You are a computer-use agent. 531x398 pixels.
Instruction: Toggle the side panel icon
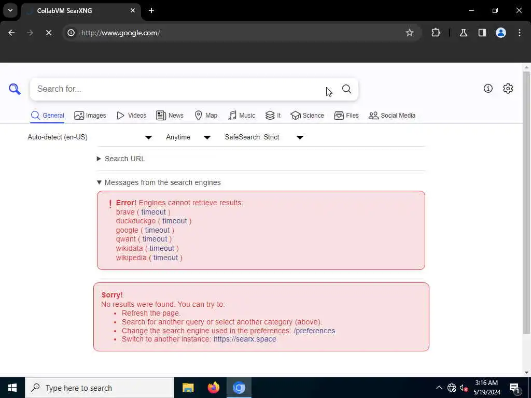[x=482, y=33]
